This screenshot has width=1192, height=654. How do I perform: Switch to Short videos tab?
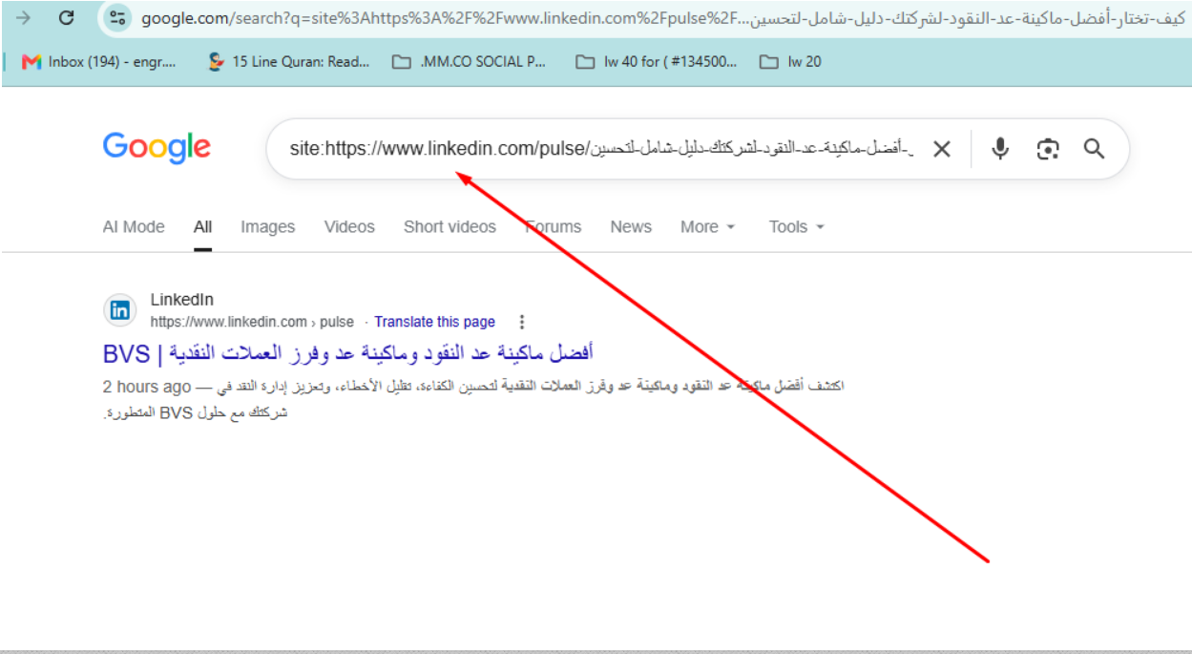tap(450, 227)
